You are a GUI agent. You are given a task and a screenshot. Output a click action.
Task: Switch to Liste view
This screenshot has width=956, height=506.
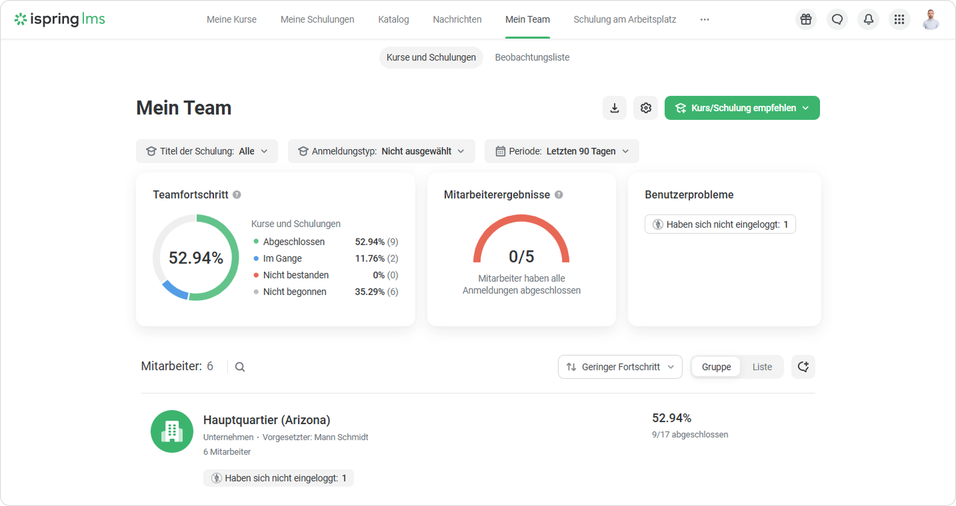762,367
